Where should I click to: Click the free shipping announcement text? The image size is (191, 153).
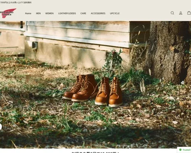(x=16, y=2)
